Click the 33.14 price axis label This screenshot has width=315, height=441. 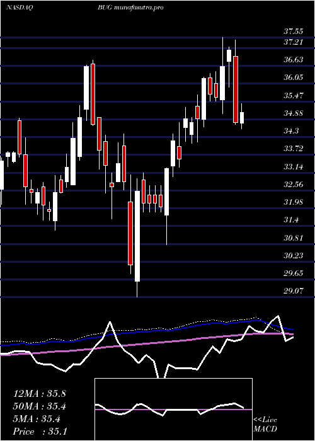click(x=294, y=166)
